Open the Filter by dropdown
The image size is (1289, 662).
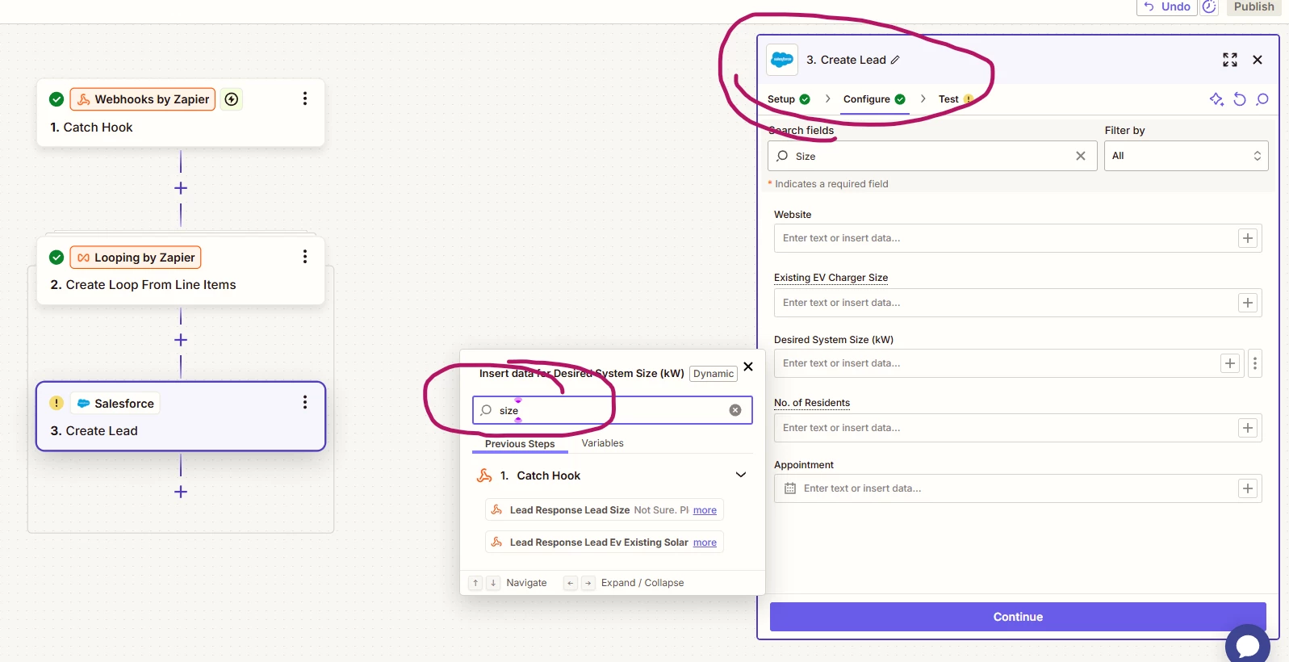click(x=1186, y=156)
